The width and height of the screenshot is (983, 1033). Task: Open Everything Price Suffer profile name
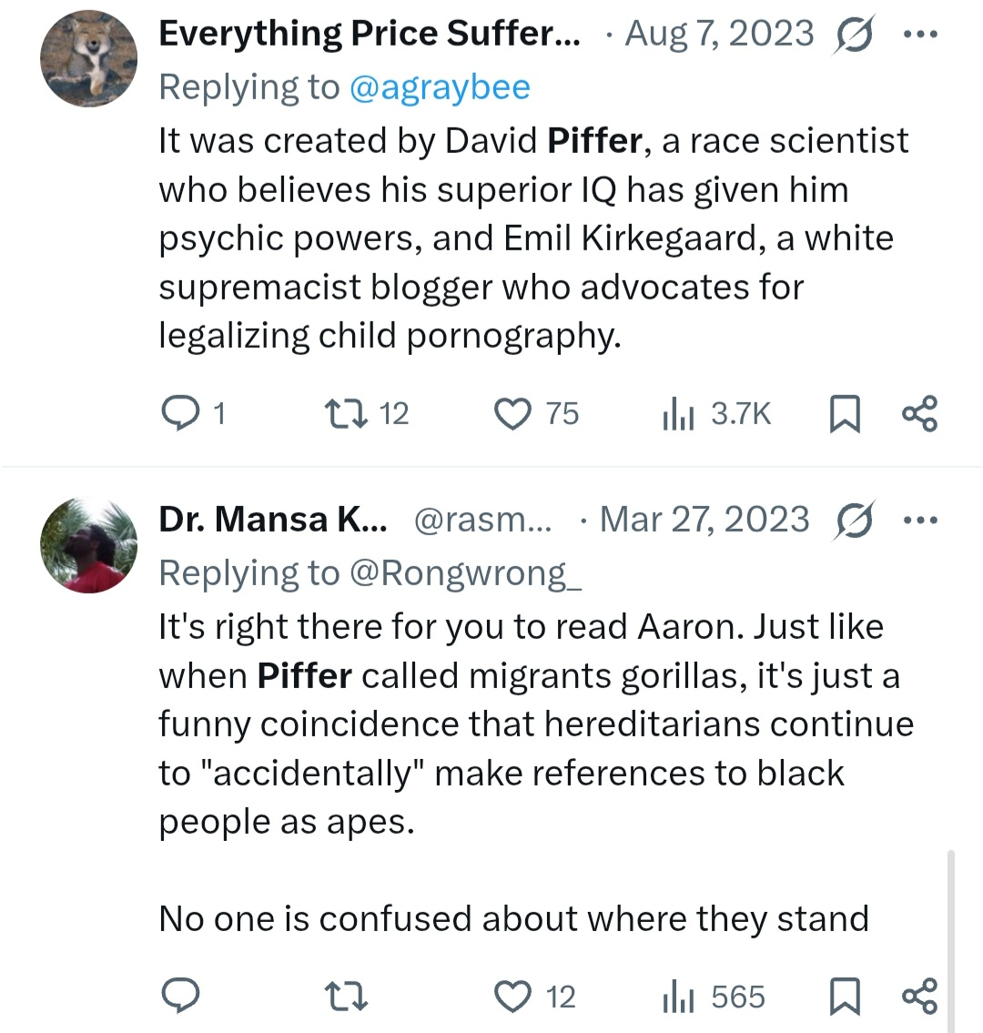(369, 34)
